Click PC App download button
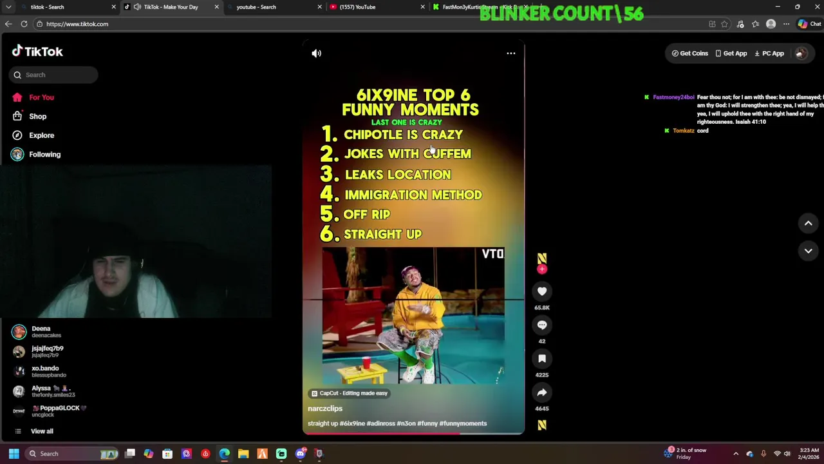 [769, 53]
